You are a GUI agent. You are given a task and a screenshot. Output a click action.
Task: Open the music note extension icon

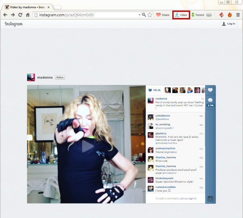pos(221,15)
